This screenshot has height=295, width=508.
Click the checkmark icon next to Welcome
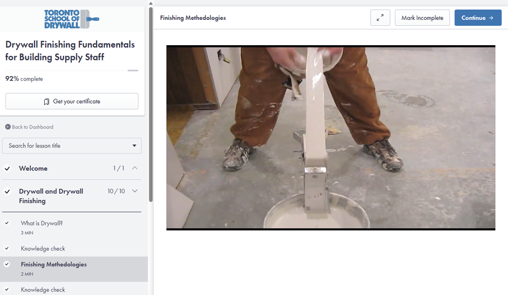click(x=7, y=168)
